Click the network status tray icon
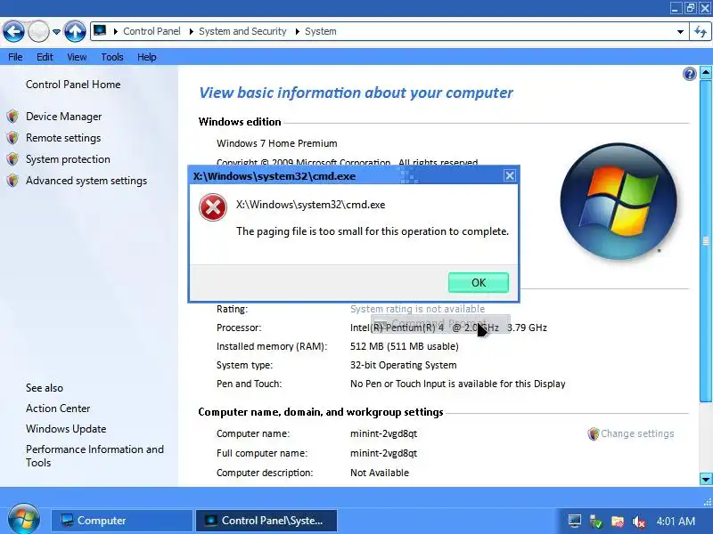This screenshot has width=713, height=534. [x=596, y=522]
